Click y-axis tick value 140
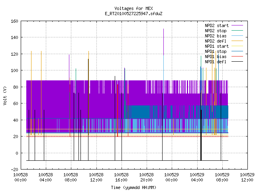This screenshot has width=255, height=191. [x=14, y=37]
